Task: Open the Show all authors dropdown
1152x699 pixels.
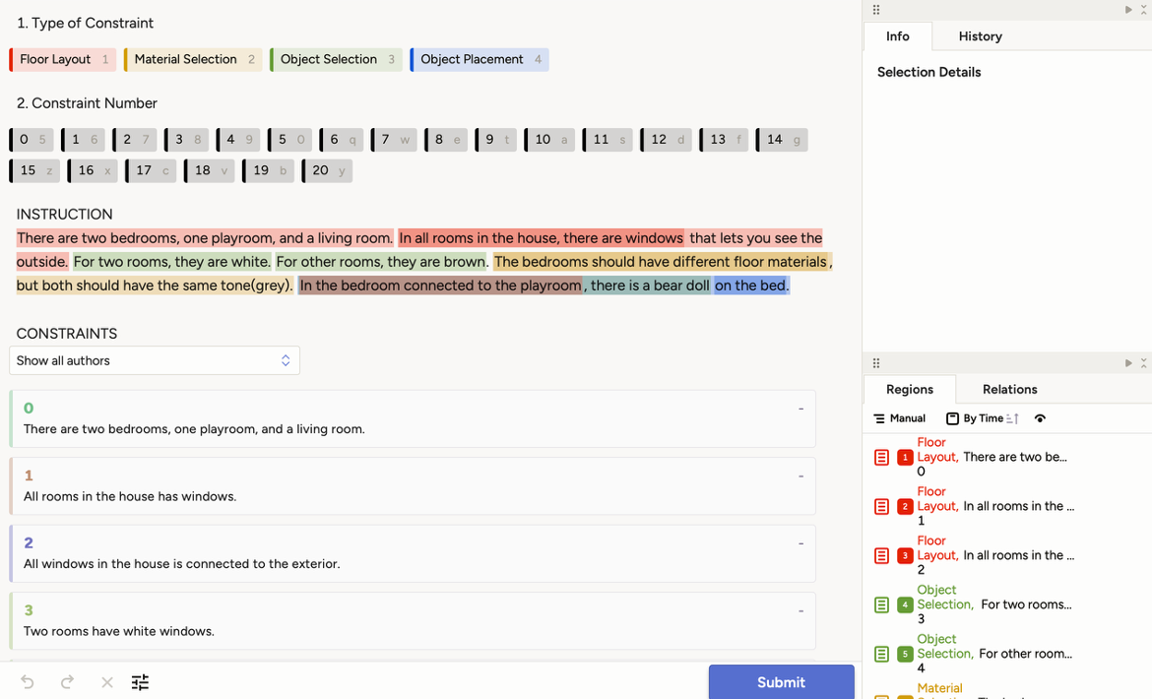Action: click(x=155, y=360)
